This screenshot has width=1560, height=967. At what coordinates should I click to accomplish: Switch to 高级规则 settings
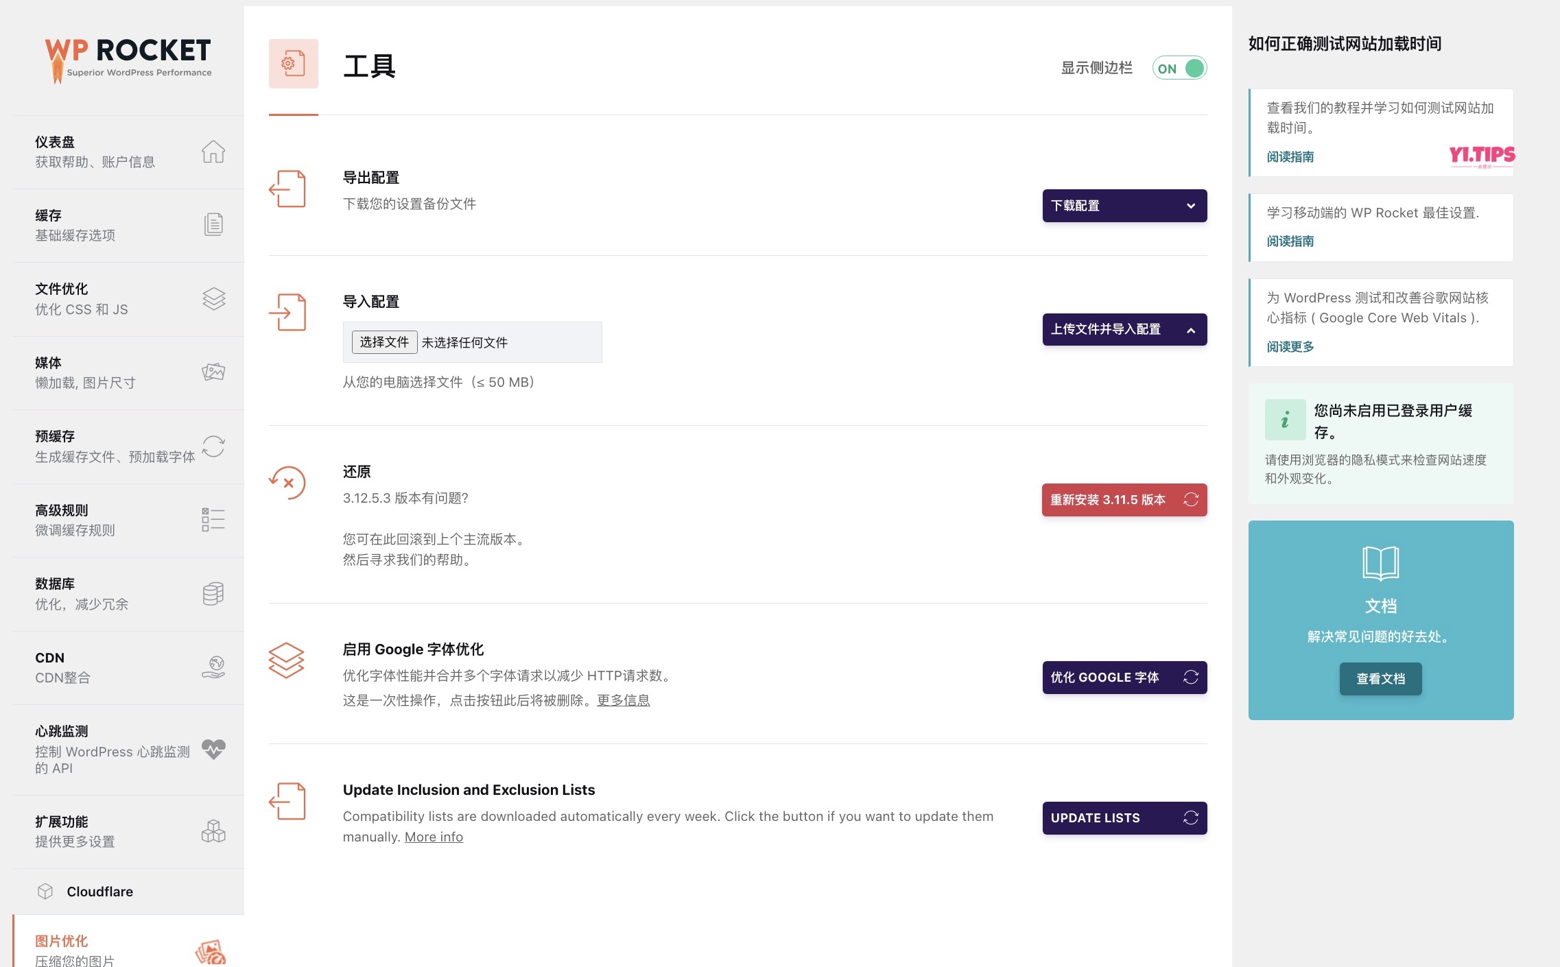click(128, 521)
